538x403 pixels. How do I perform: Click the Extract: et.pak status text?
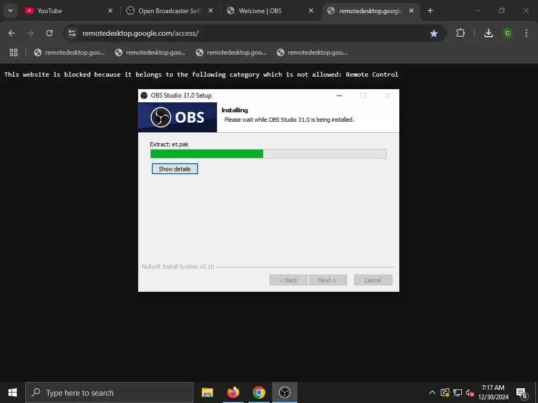pyautogui.click(x=169, y=144)
